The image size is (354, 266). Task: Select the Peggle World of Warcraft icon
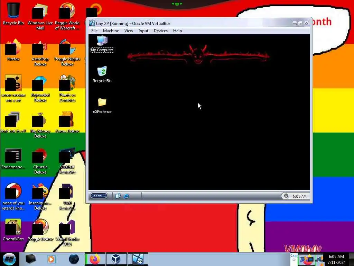67,16
